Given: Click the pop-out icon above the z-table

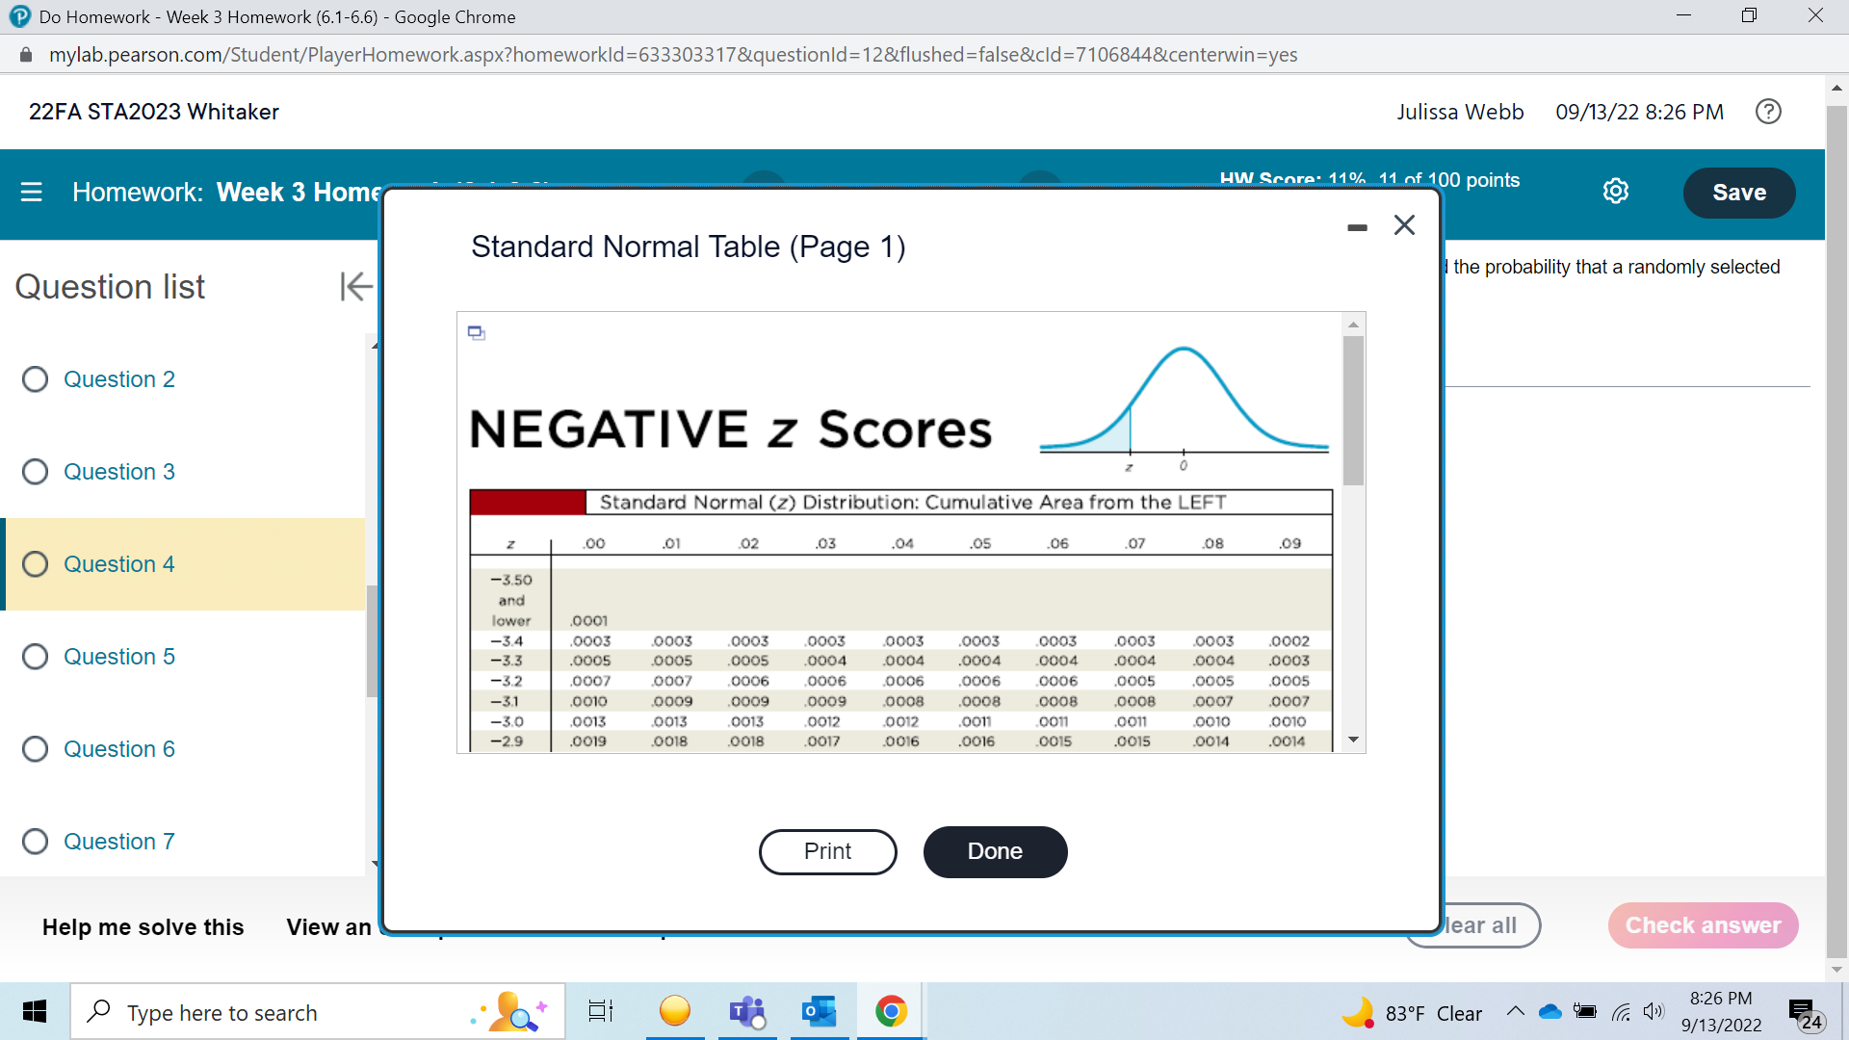Looking at the screenshot, I should click(476, 332).
